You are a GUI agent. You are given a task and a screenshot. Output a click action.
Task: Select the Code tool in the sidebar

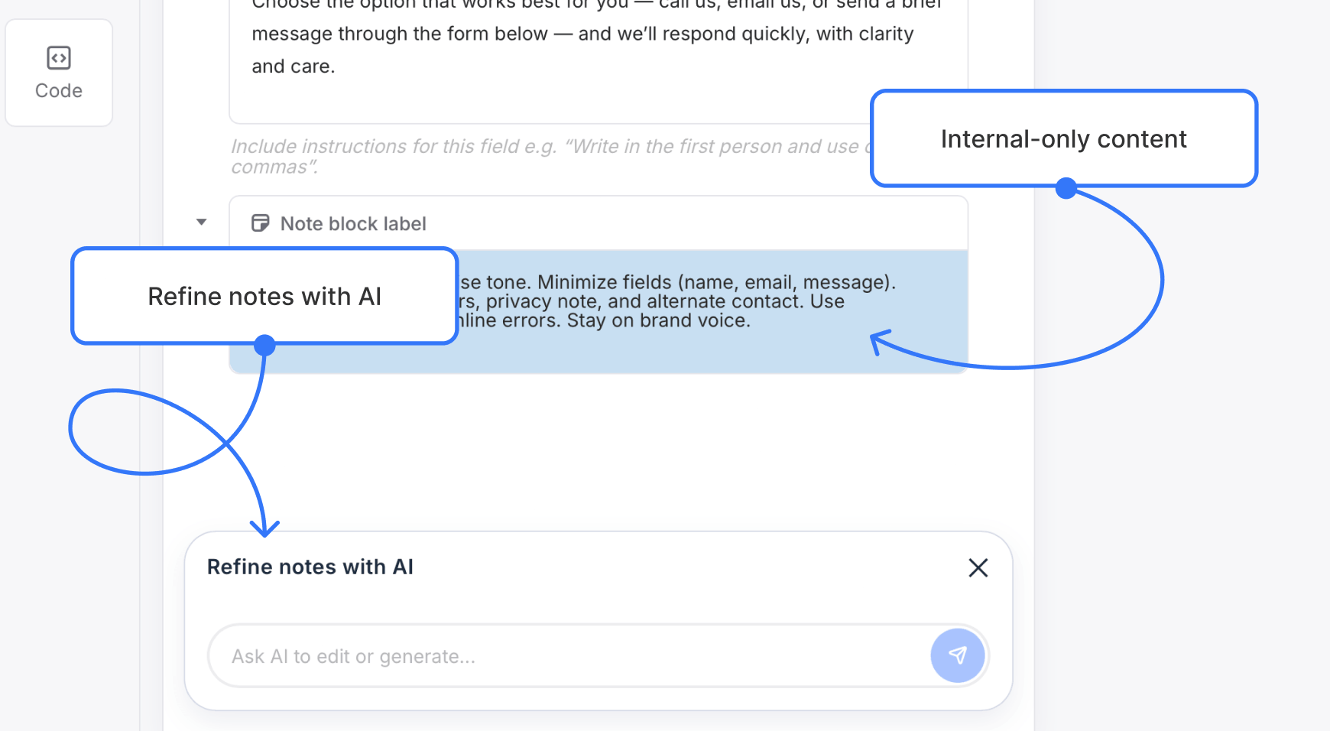(59, 72)
